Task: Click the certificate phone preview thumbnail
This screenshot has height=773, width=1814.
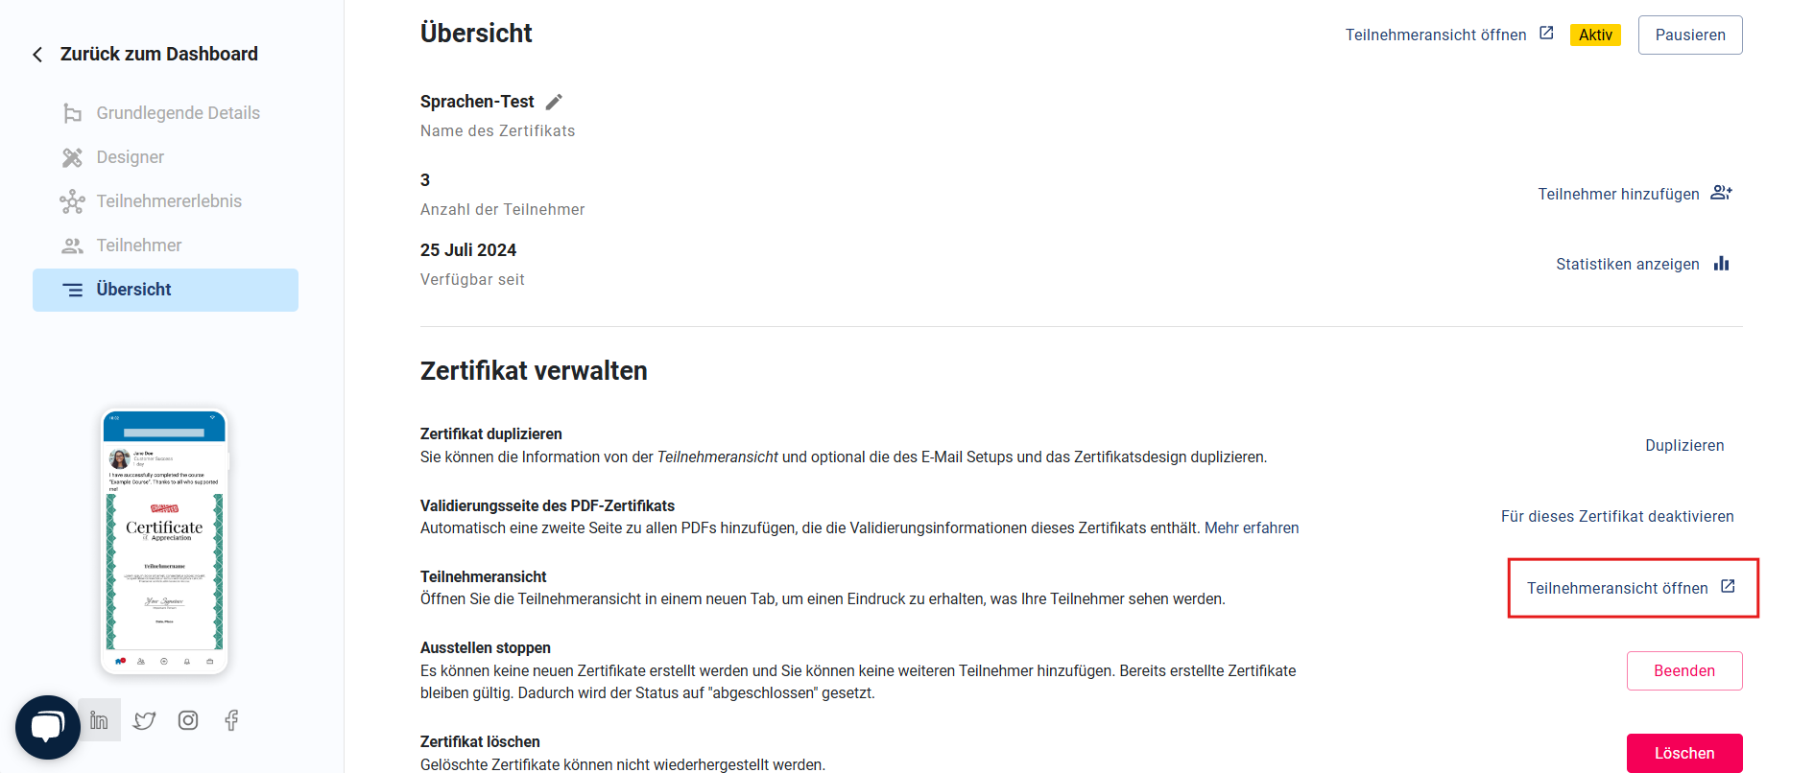Action: (164, 542)
